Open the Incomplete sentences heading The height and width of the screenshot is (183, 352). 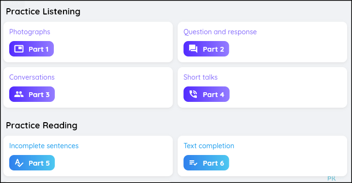44,146
